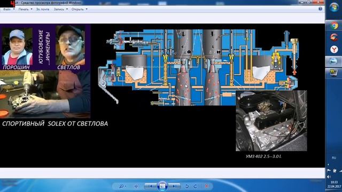Click the volume speaker tray icon

coord(329,177)
